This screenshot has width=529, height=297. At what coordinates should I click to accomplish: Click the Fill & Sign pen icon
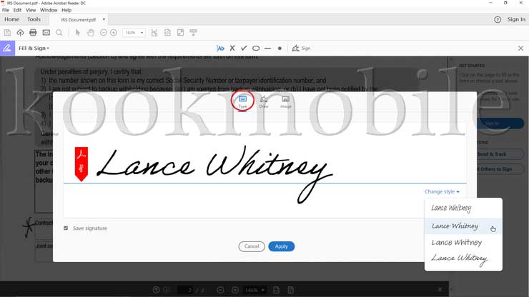click(x=7, y=49)
